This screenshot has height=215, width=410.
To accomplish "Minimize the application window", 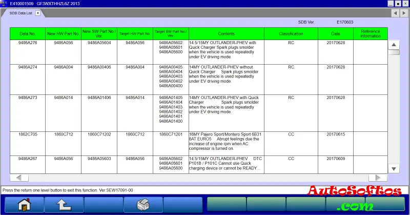I will [x=391, y=4].
